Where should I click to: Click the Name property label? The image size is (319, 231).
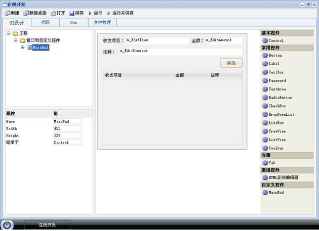[10, 121]
